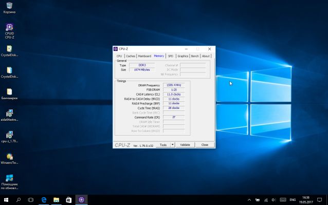
Task: Minimize the CPU-Z window
Action: click(x=186, y=49)
